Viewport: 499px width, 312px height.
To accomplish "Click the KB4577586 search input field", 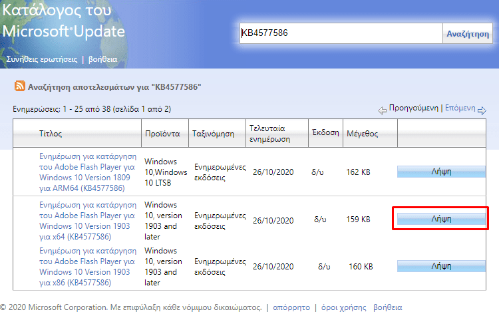I will coord(341,33).
